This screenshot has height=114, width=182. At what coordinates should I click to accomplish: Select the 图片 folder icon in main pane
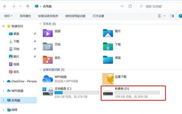108,33
